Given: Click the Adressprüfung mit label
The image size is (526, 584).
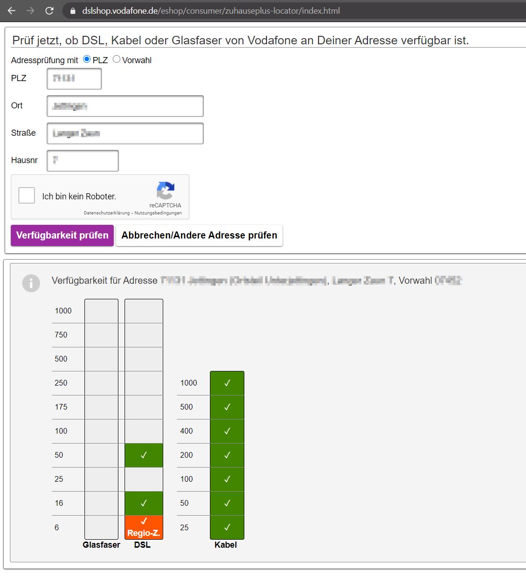Looking at the screenshot, I should (44, 60).
